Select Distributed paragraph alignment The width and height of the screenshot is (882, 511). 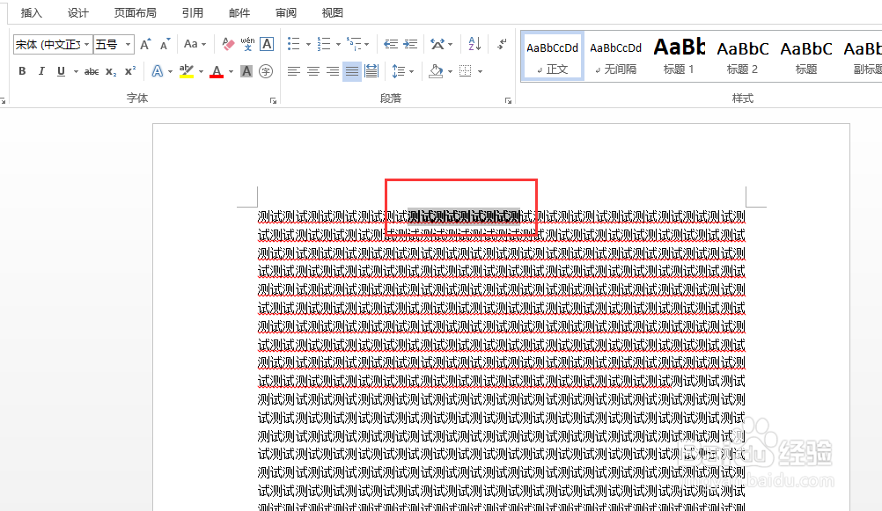[x=371, y=71]
